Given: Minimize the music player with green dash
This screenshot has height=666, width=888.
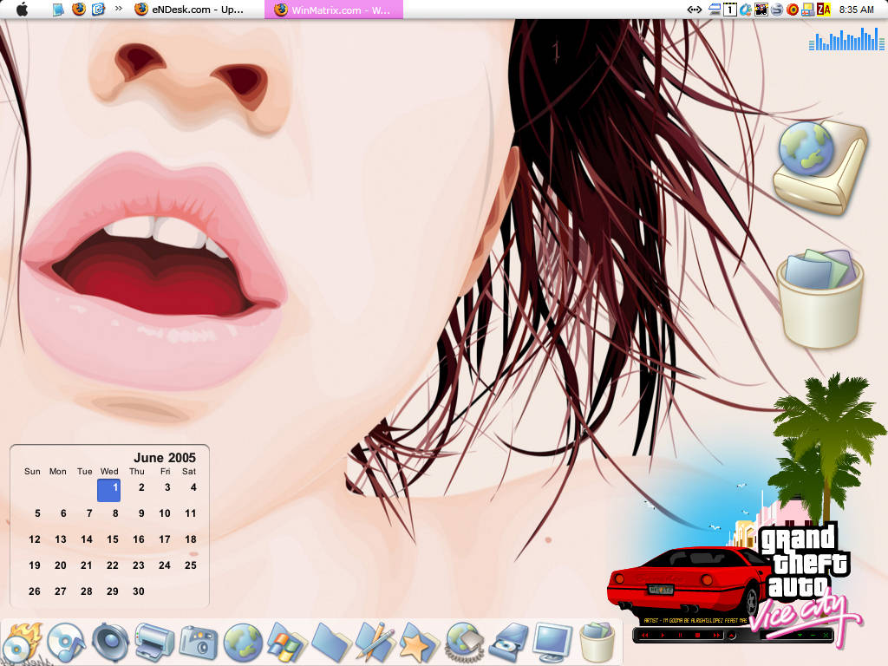Looking at the screenshot, I should [x=813, y=636].
